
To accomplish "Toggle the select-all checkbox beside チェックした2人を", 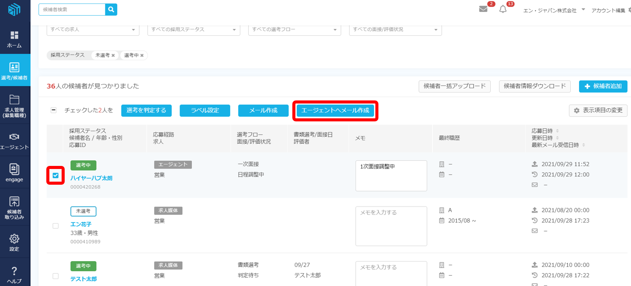I will (53, 110).
